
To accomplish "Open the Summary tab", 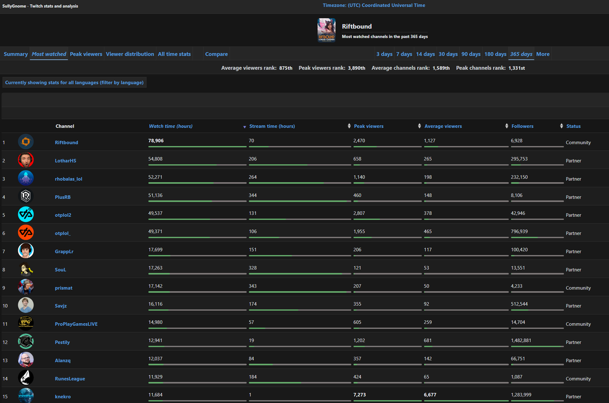I will pos(16,54).
